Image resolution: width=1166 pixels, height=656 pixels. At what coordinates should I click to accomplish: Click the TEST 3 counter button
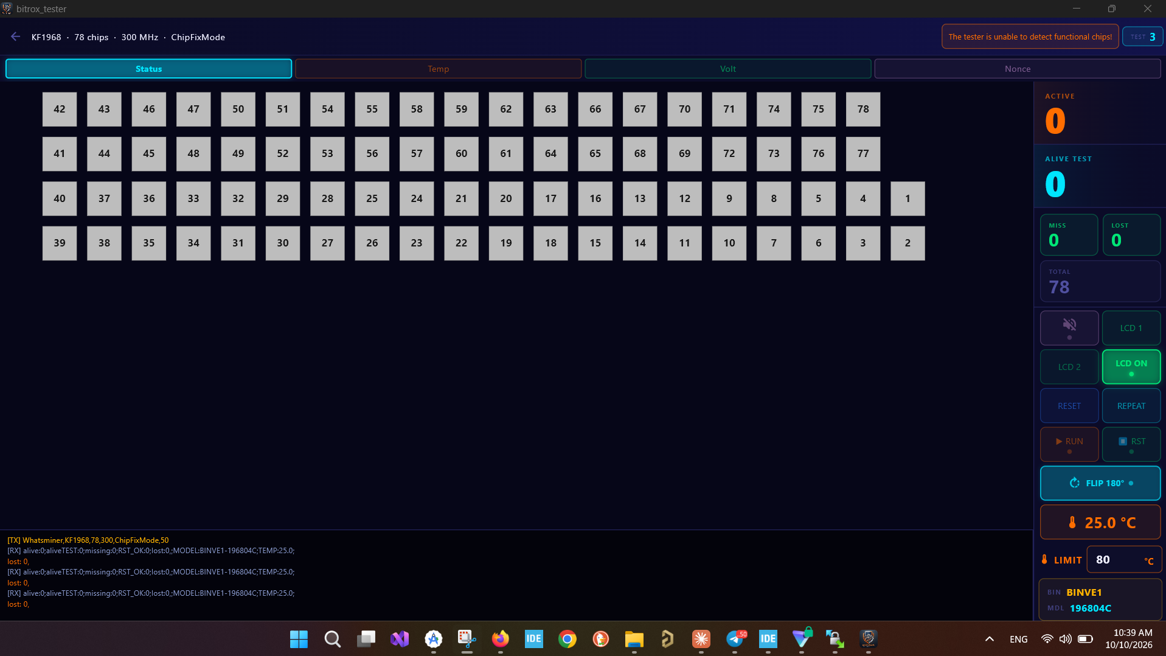pos(1142,37)
